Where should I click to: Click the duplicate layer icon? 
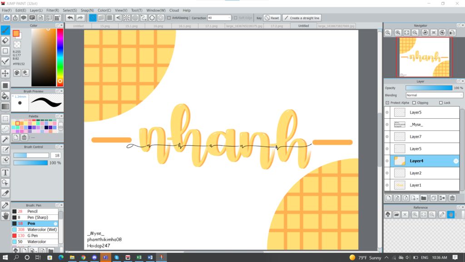(434, 198)
